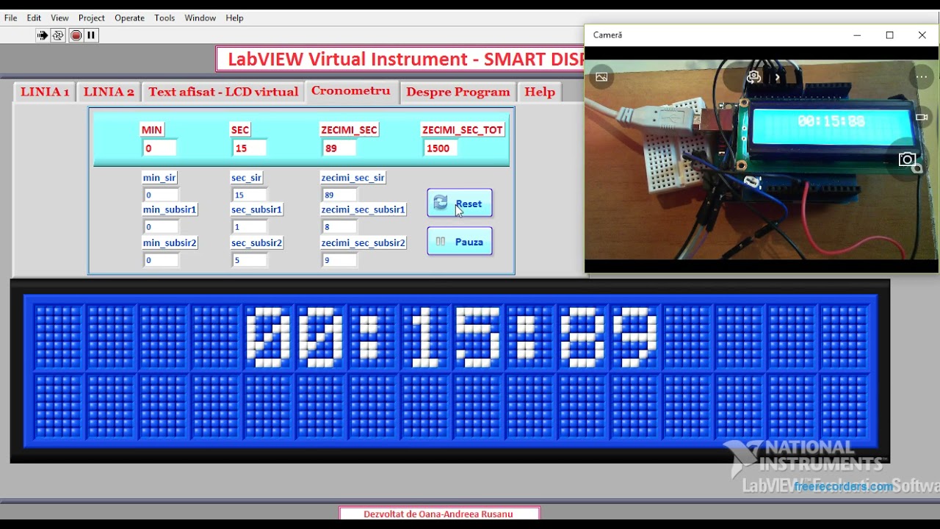Click the min_sir value field
940x529 pixels.
[161, 195]
